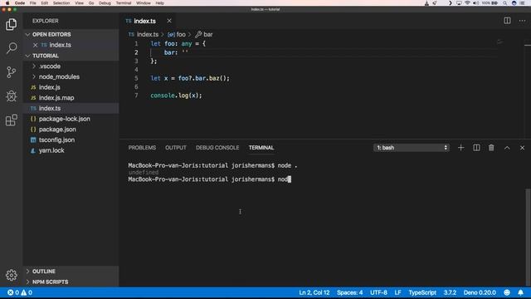Click Spaces: 4 indentation setting

click(350, 292)
